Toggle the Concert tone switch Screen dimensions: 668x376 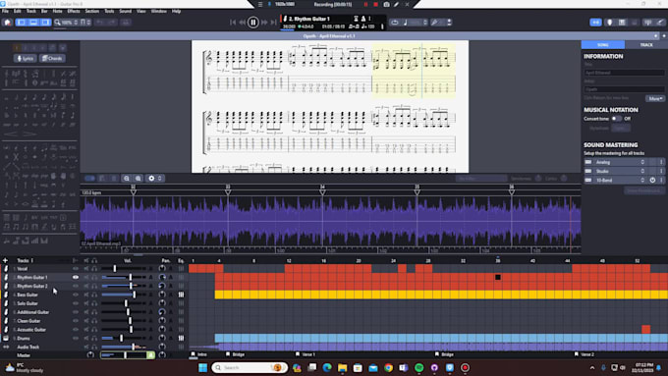616,119
